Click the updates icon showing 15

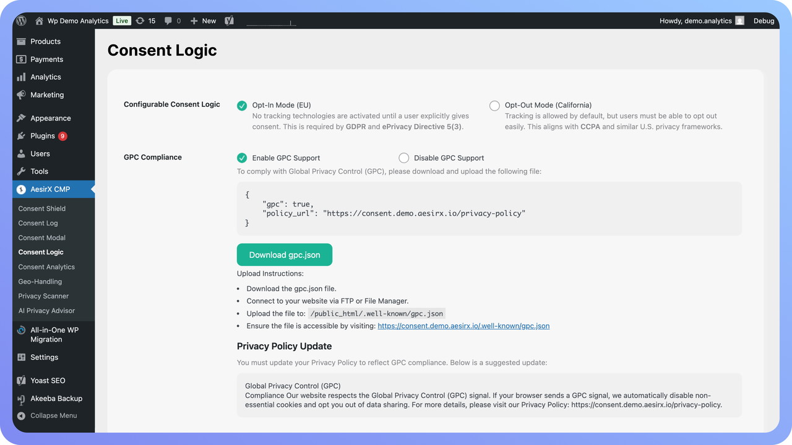pyautogui.click(x=140, y=20)
